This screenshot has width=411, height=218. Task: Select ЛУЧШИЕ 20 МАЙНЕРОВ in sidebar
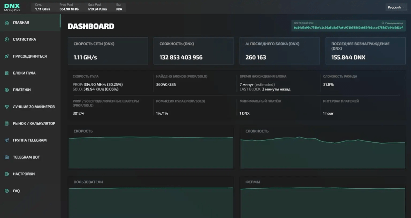point(34,107)
